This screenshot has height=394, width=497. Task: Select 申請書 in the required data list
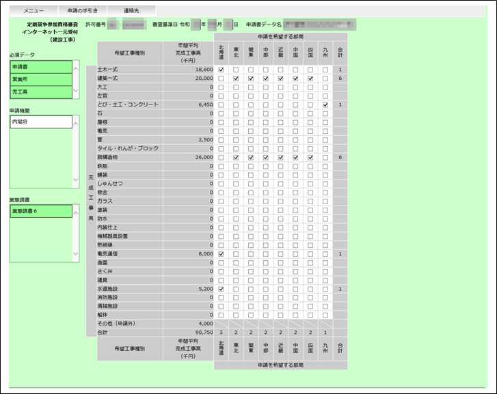[41, 67]
